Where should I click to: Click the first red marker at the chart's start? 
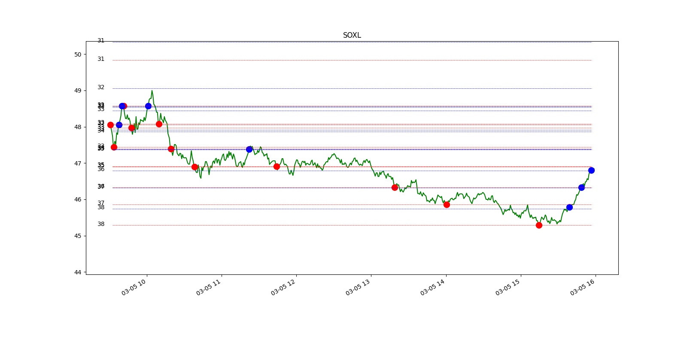point(110,125)
